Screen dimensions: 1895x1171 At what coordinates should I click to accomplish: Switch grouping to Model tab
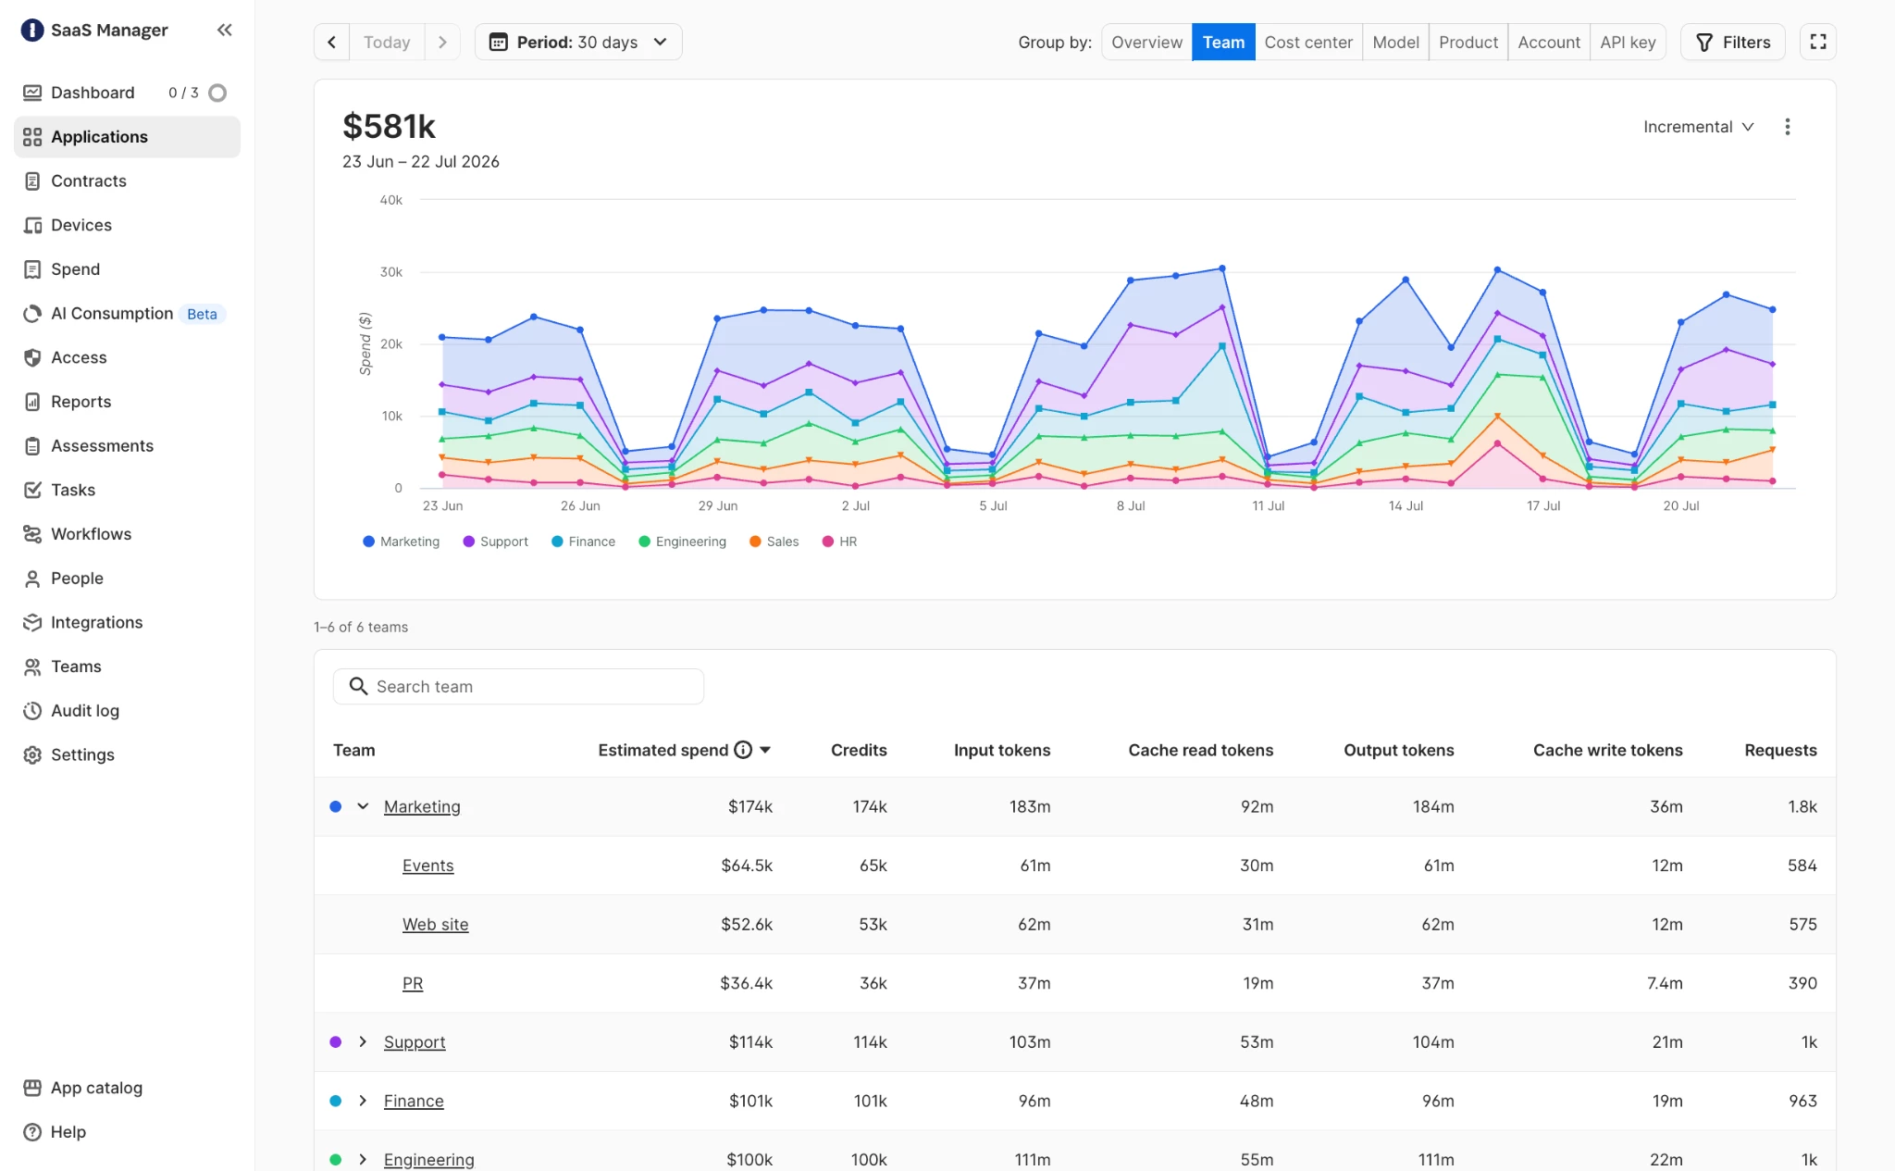coord(1395,42)
